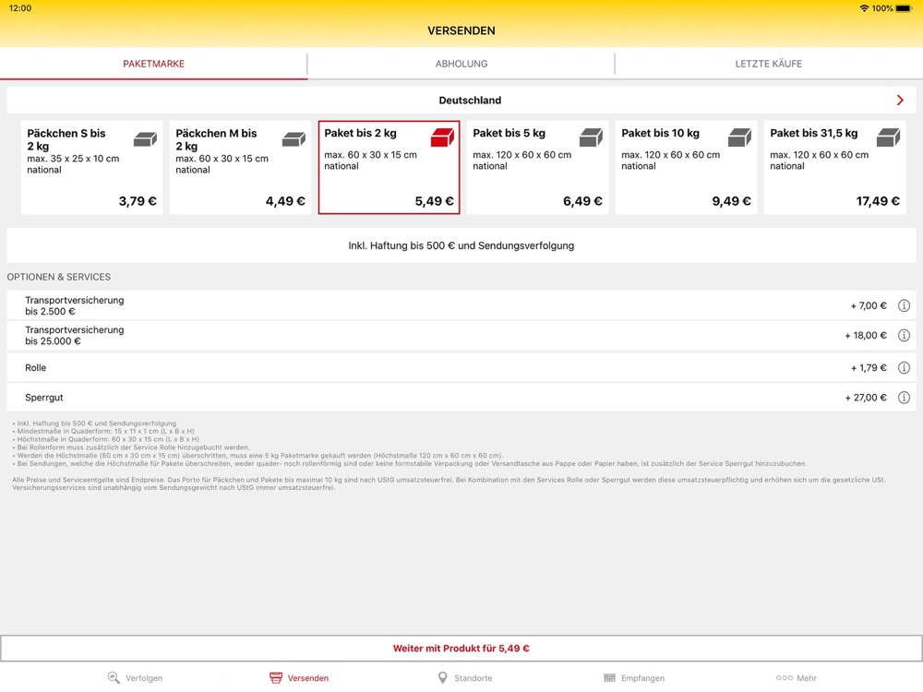This screenshot has width=923, height=692.
Task: Check the Wi-Fi status icon
Action: pyautogui.click(x=864, y=8)
